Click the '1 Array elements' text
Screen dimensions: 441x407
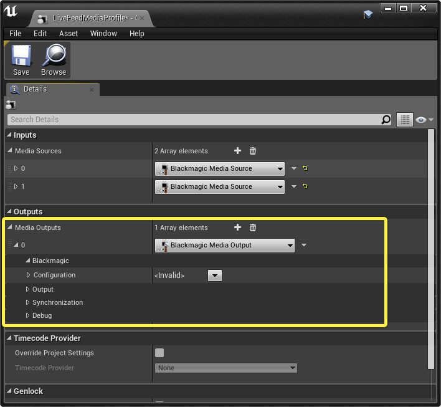(x=181, y=227)
